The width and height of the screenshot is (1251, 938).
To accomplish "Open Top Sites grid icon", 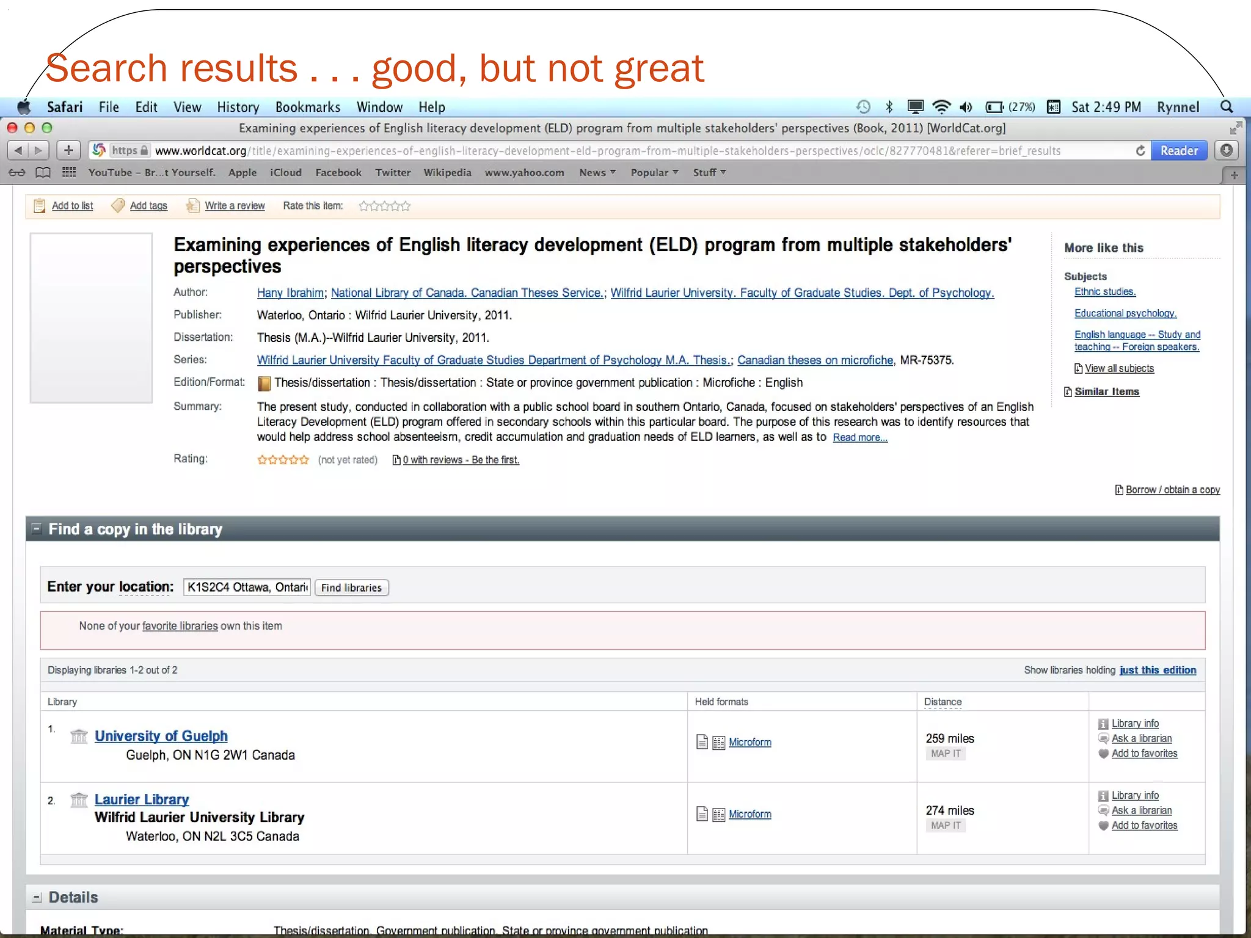I will point(69,172).
